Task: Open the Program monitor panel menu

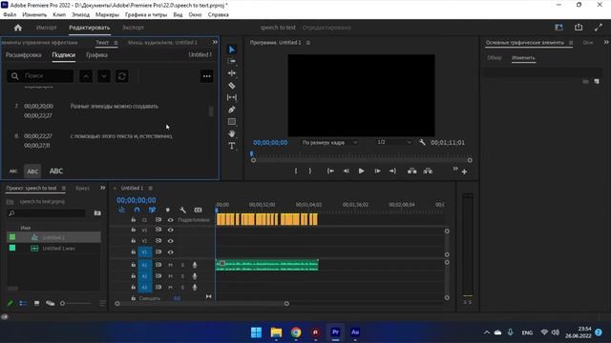Action: [308, 42]
